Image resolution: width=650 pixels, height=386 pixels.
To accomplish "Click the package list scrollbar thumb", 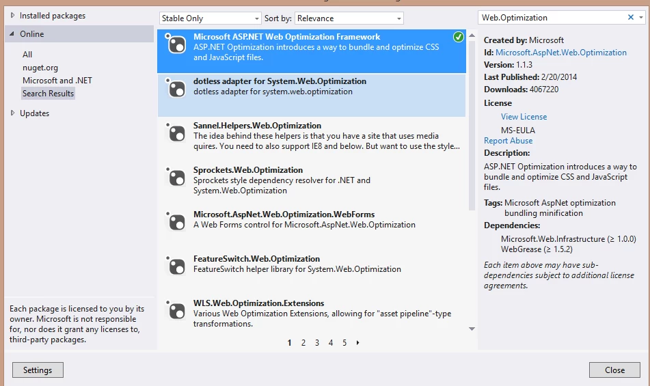I will (x=472, y=126).
